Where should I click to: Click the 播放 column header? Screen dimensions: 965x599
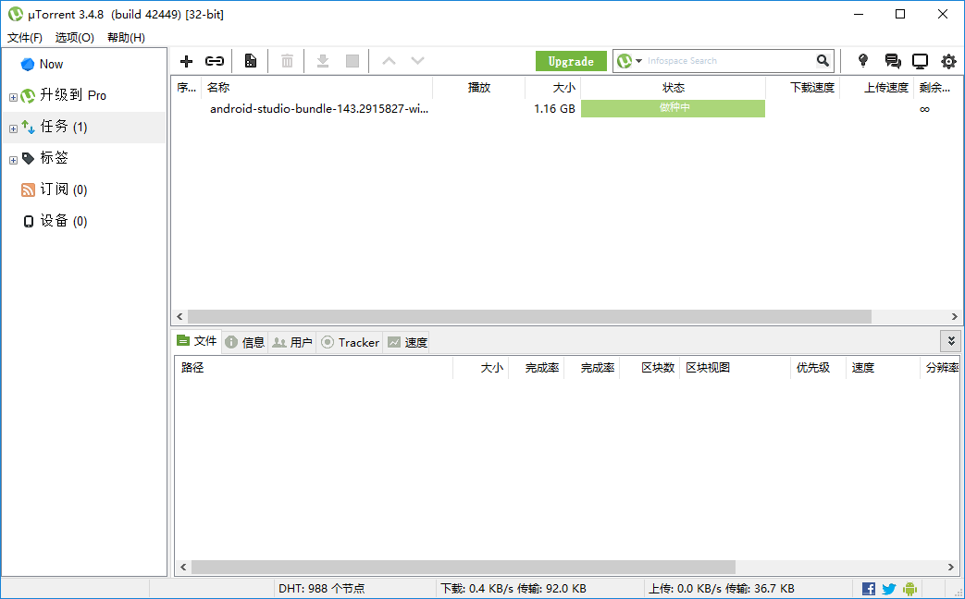click(479, 87)
